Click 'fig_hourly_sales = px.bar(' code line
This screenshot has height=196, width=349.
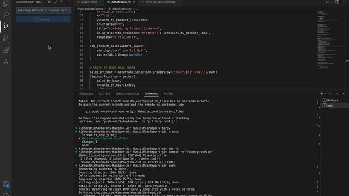[x=112, y=76]
